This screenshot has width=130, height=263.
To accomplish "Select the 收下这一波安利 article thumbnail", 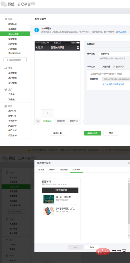I will tap(49, 199).
